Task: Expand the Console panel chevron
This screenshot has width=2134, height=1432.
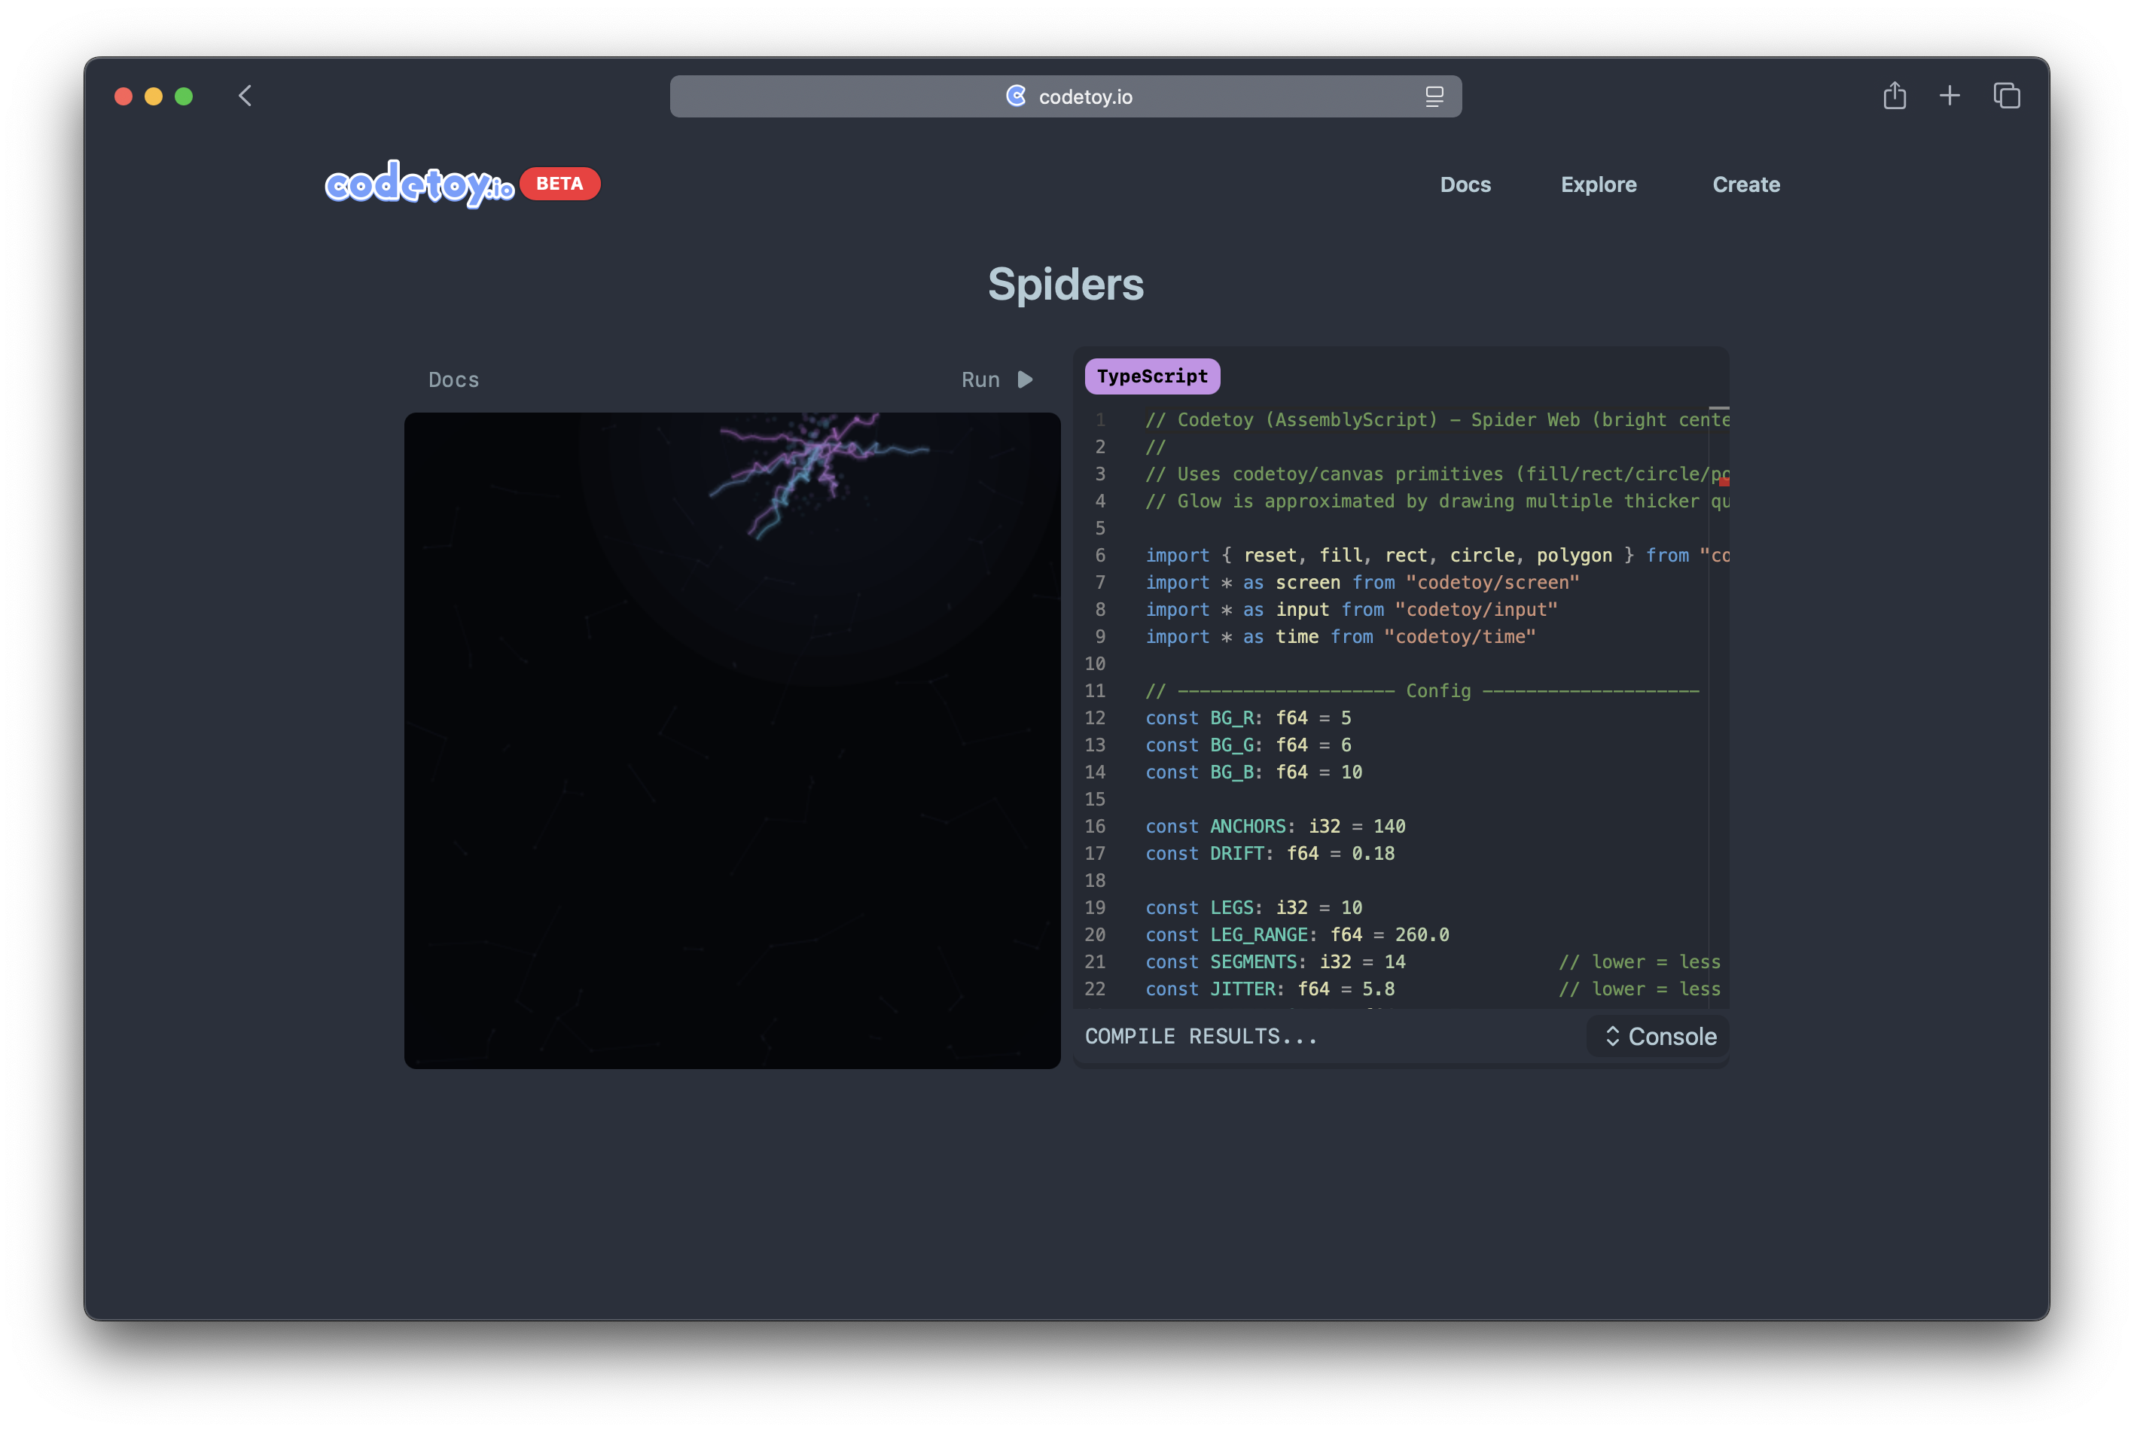Action: 1613,1036
